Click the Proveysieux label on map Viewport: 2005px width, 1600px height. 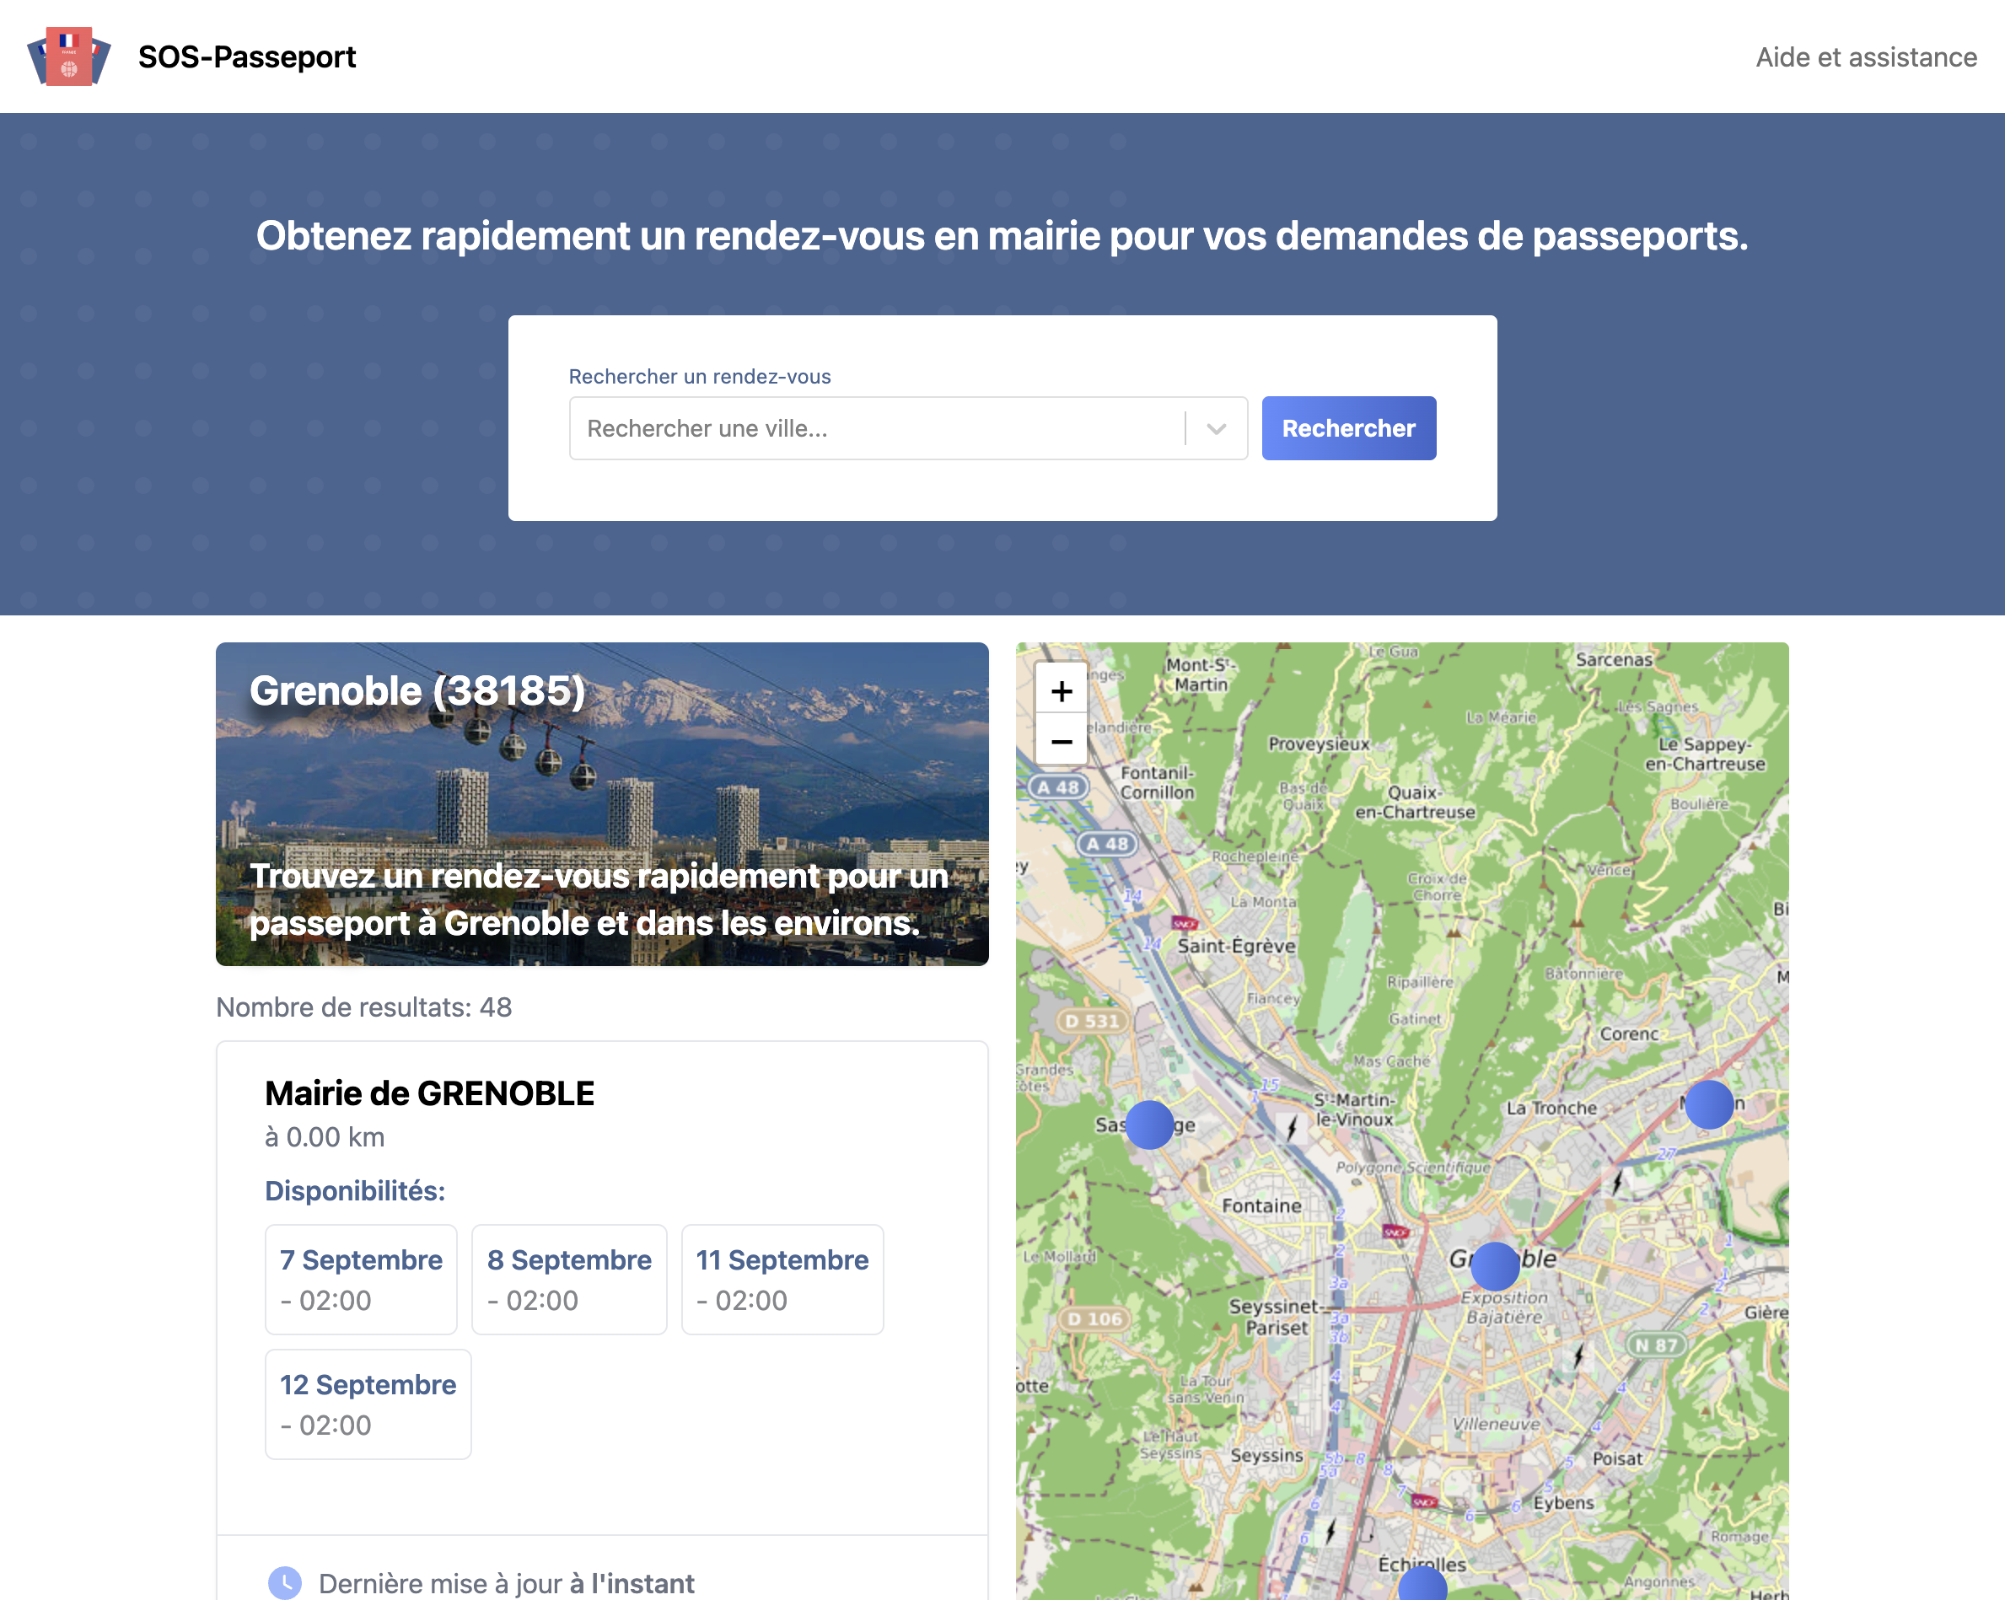pos(1319,744)
